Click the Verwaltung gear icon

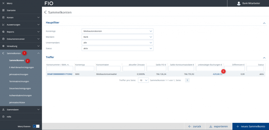pyautogui.click(x=3, y=46)
